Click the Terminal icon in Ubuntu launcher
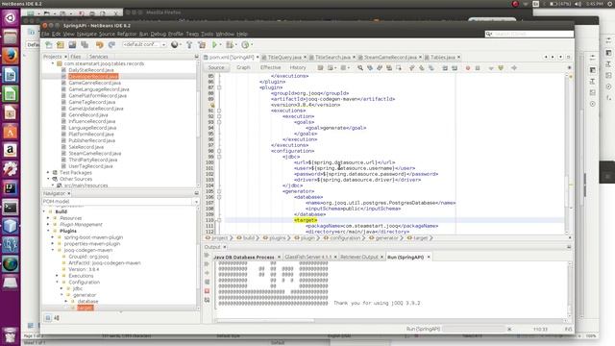This screenshot has width=615, height=346. (11, 207)
